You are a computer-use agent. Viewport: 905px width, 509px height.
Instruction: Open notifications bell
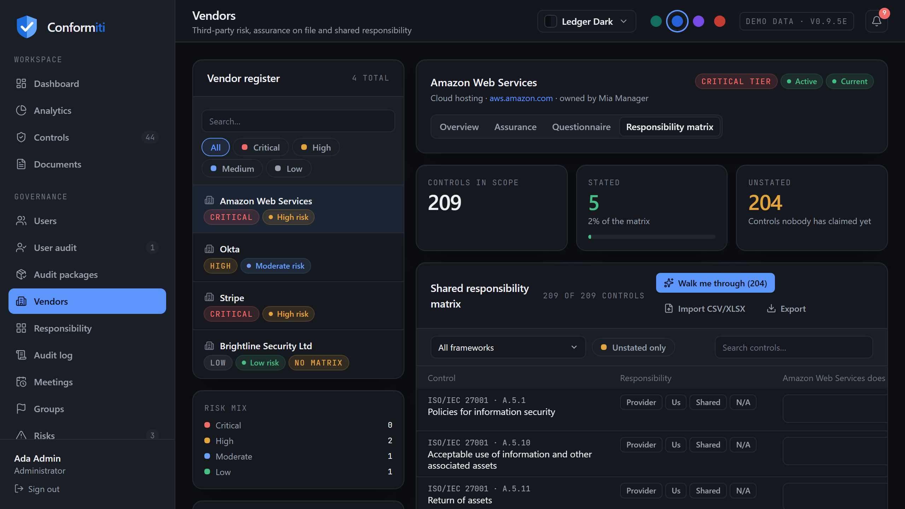click(x=876, y=22)
